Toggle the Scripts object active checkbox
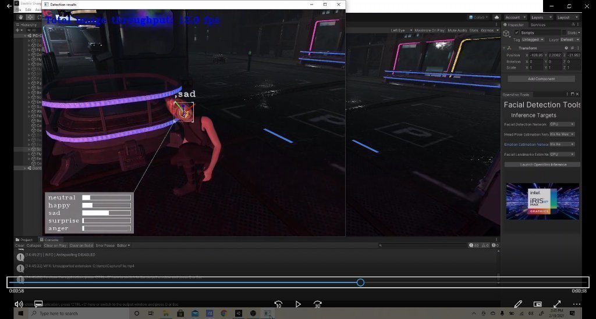This screenshot has height=319, width=596. coord(517,33)
